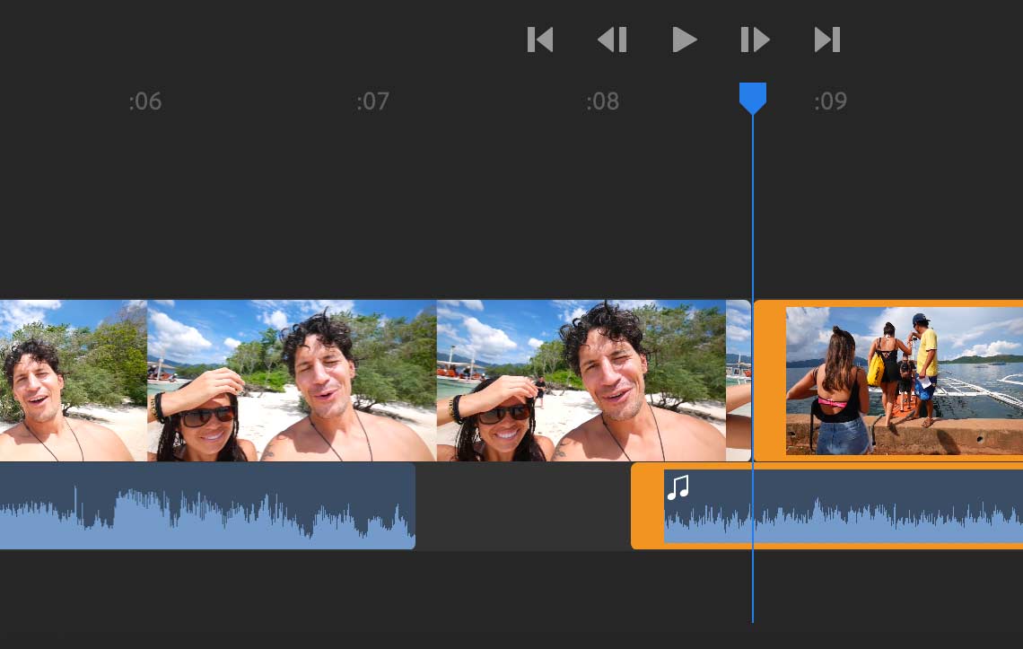
Task: Click the :07 mark on the ruler
Action: click(372, 101)
